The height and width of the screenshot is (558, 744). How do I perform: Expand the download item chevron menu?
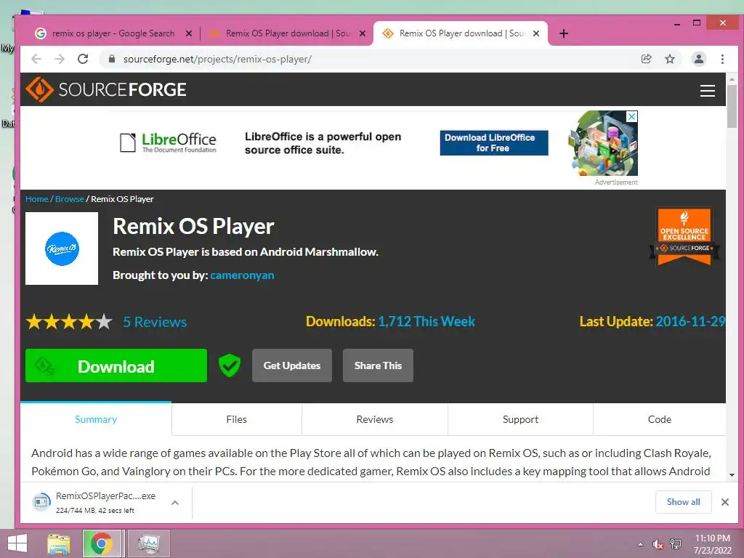coord(175,503)
